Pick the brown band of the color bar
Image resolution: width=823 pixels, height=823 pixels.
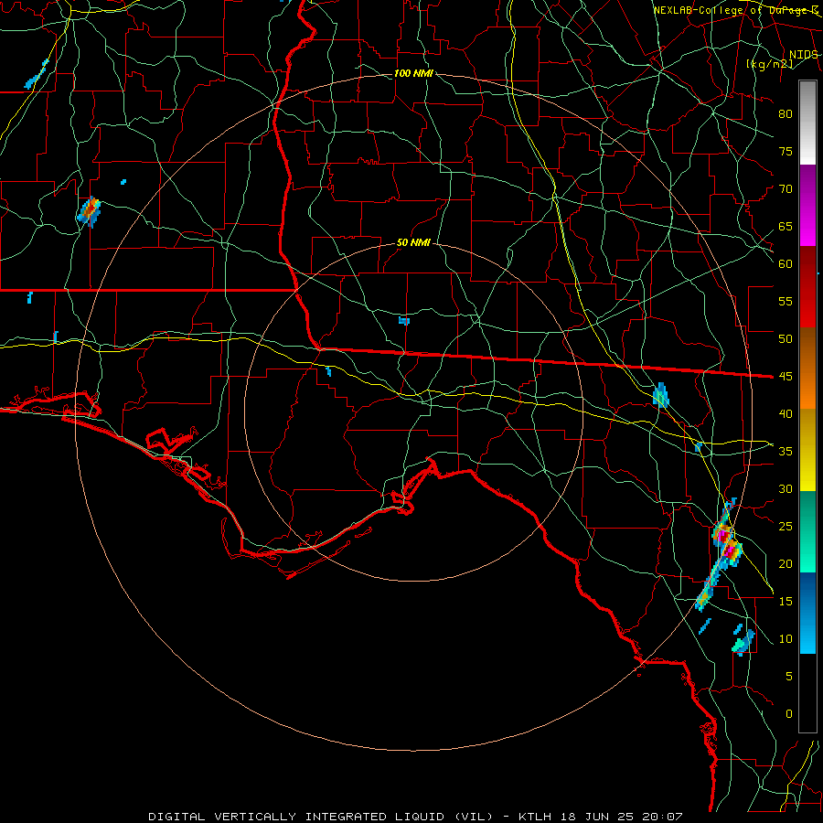807,348
